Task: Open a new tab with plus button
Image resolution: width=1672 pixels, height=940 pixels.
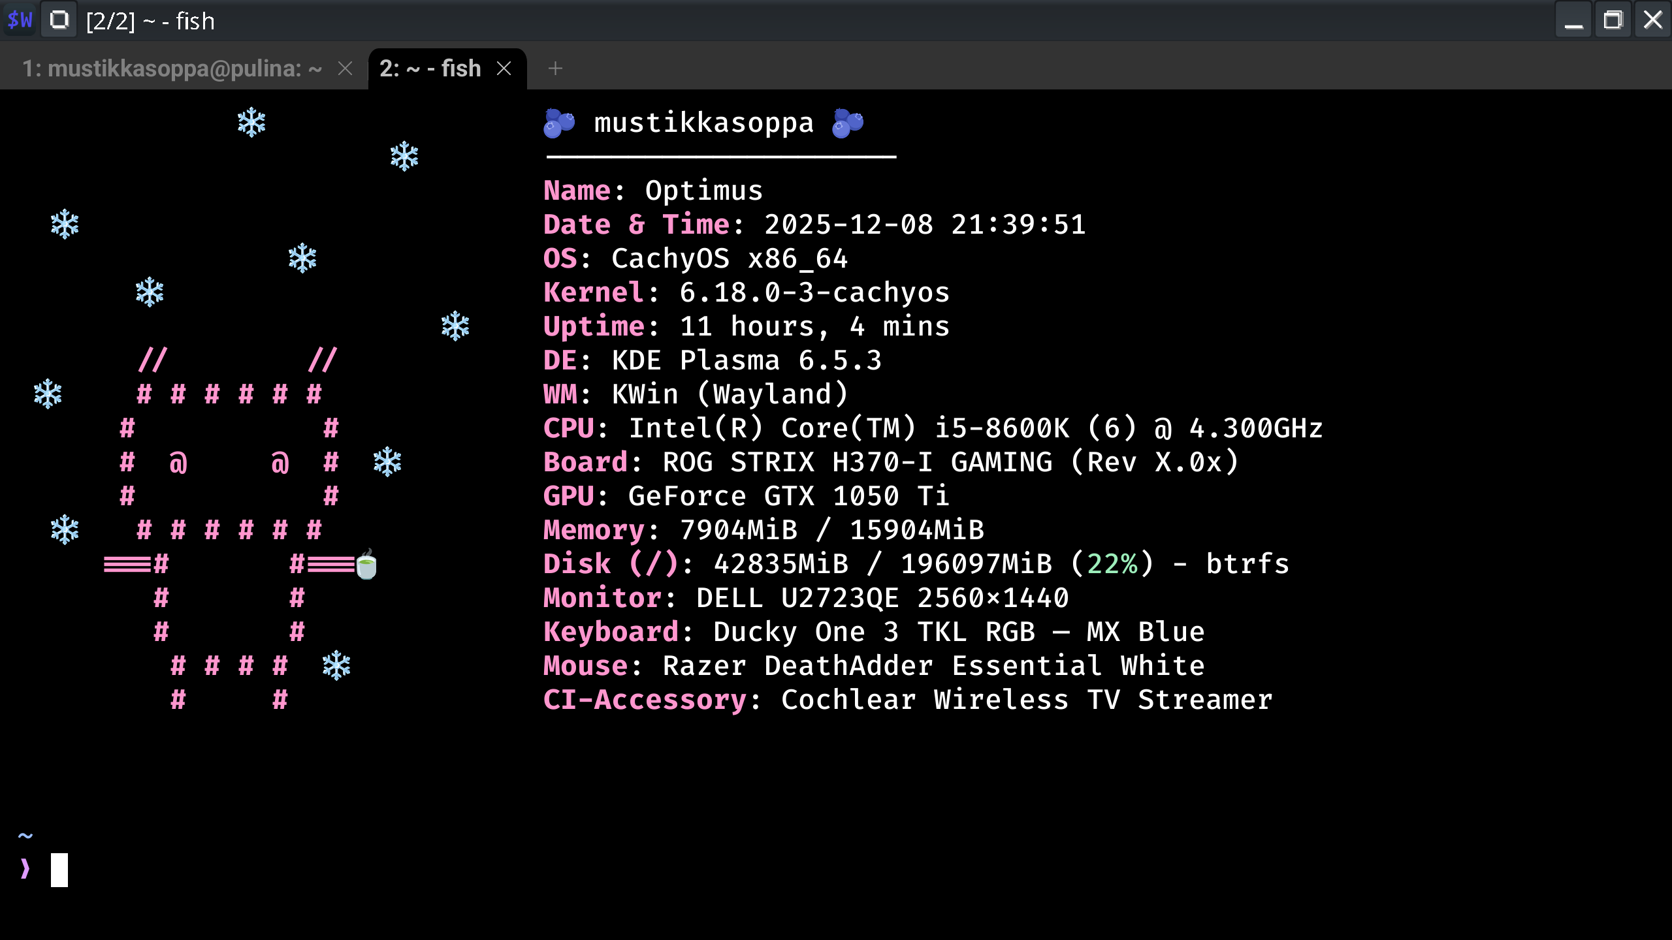Action: pos(555,69)
